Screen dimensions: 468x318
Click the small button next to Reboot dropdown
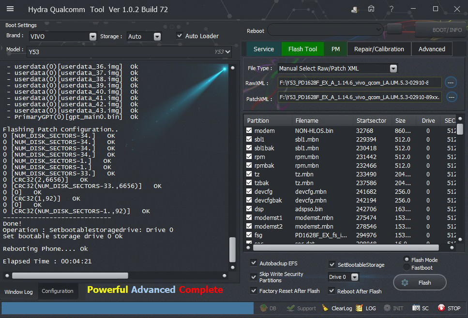pos(394,29)
